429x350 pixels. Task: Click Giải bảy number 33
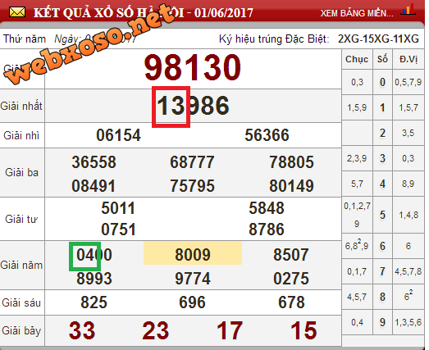tap(82, 330)
